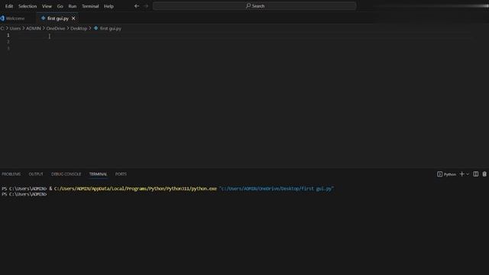Screen dimensions: 489x275
Task: Open the OUTPUT panel tab
Action: click(x=36, y=174)
